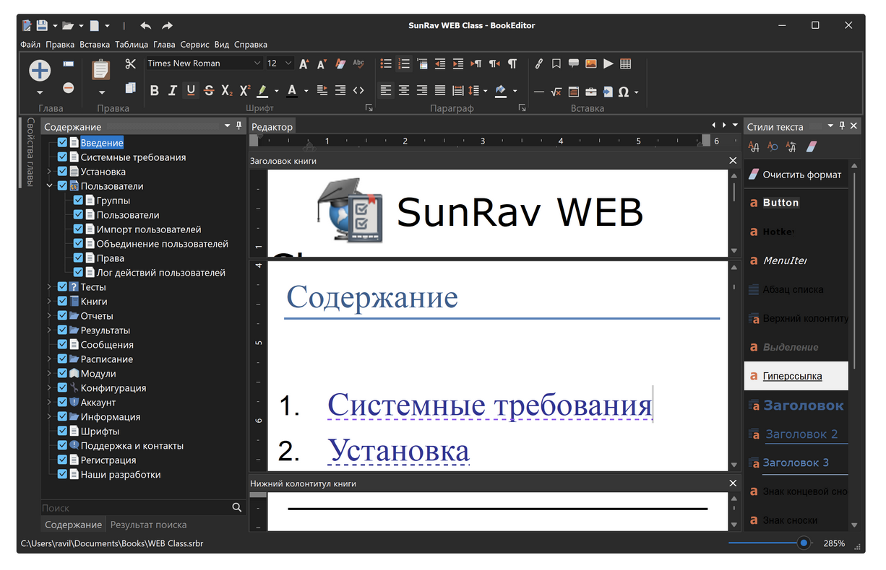The image size is (886, 570).
Task: Insert code tag with angle brackets icon
Action: (358, 91)
